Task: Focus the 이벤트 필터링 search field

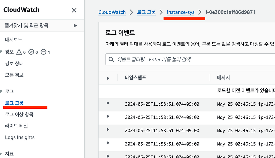Action: [190, 59]
